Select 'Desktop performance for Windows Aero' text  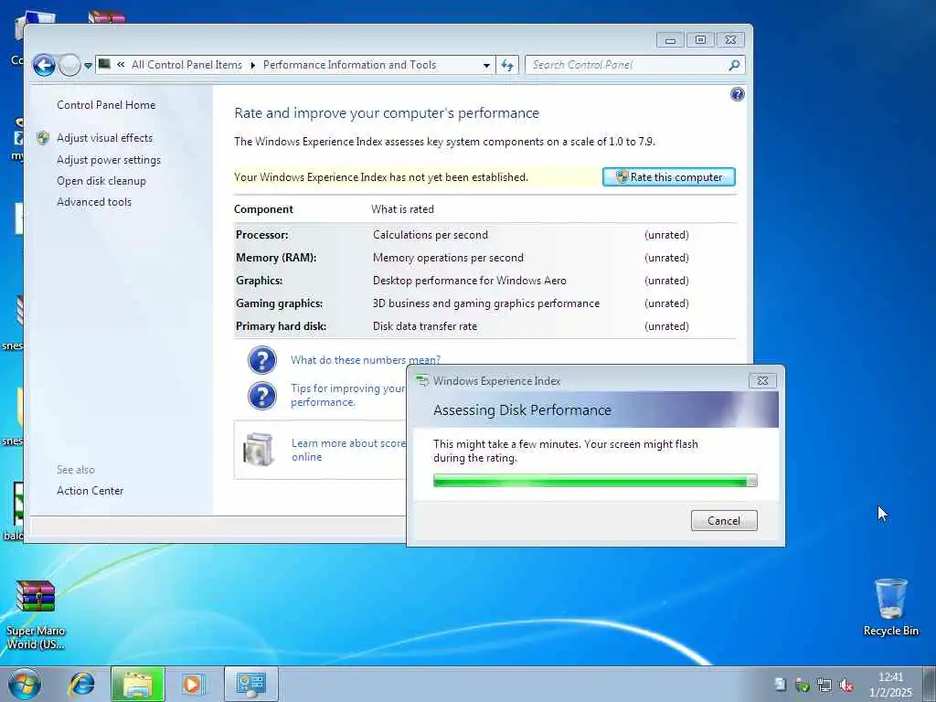[x=470, y=281]
